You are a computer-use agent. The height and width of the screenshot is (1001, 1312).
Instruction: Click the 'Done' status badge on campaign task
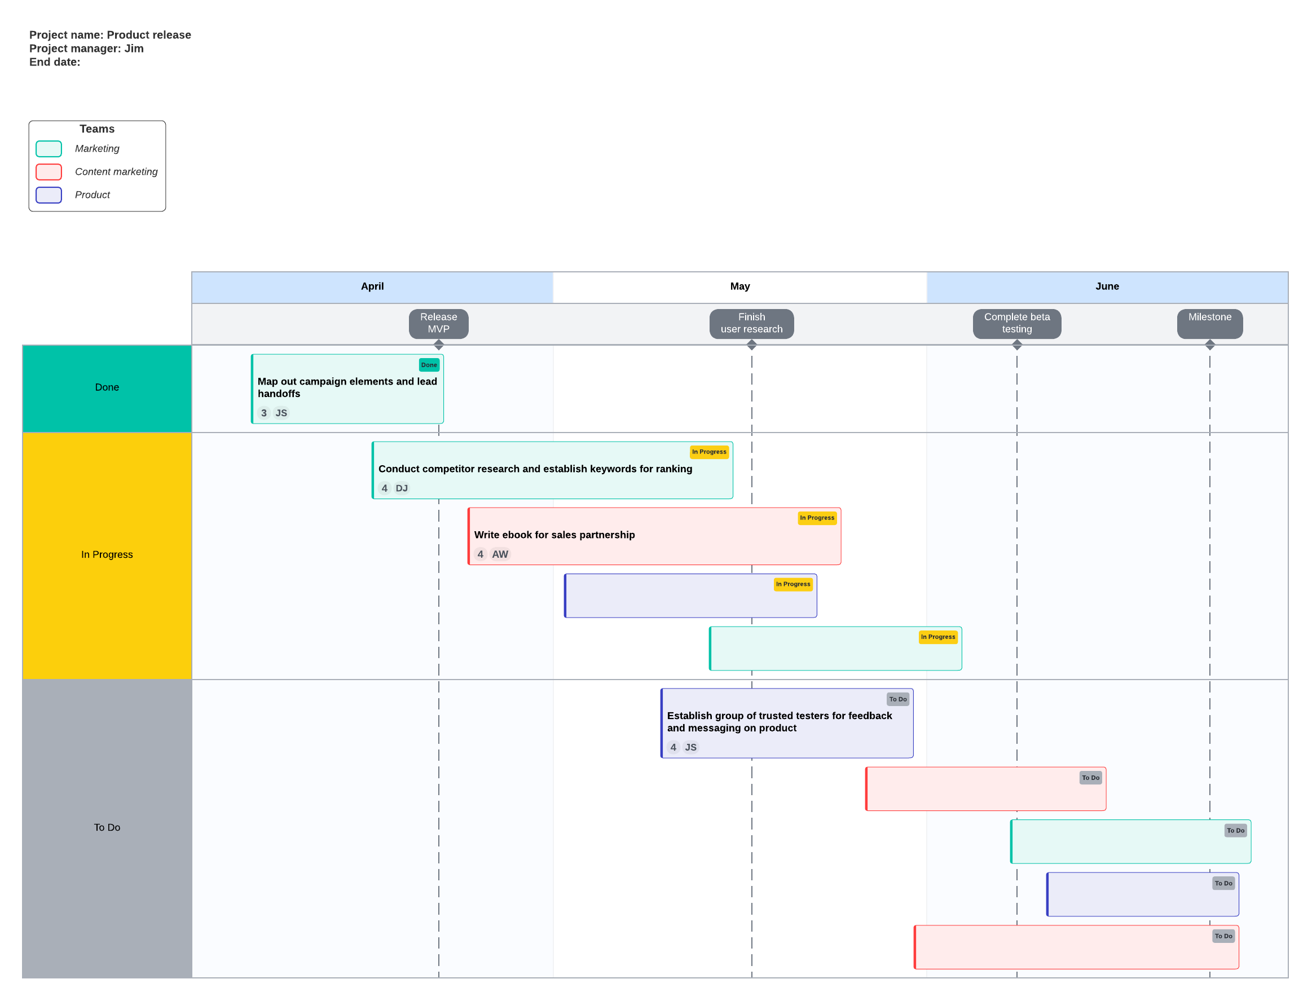(x=429, y=365)
